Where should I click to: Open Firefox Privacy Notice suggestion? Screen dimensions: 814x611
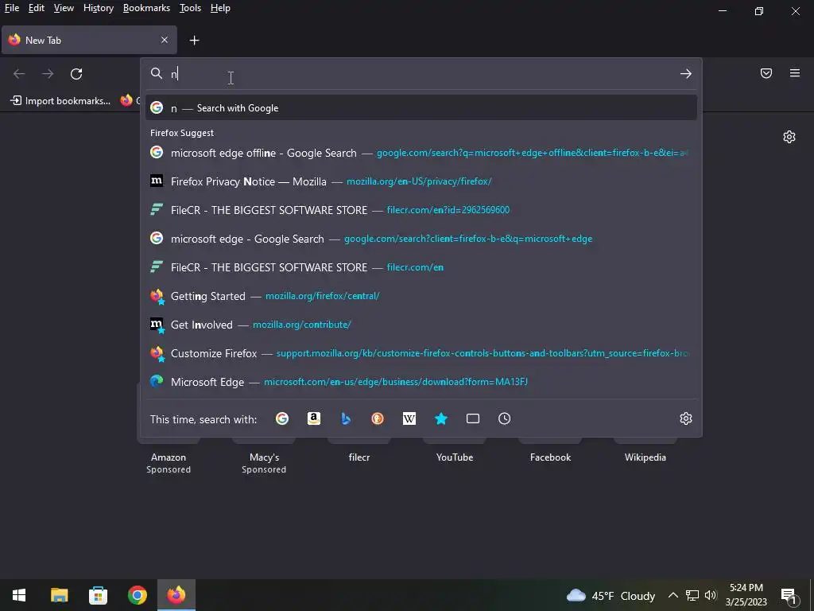421,181
